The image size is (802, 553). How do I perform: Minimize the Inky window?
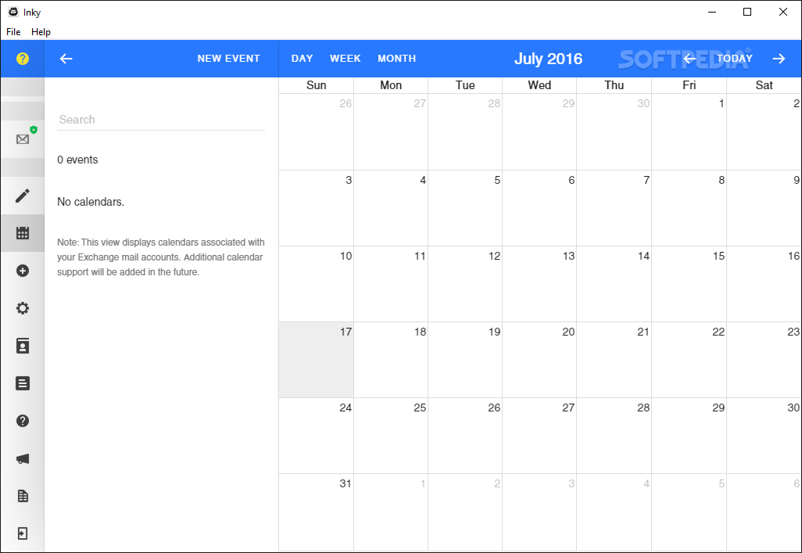(712, 12)
